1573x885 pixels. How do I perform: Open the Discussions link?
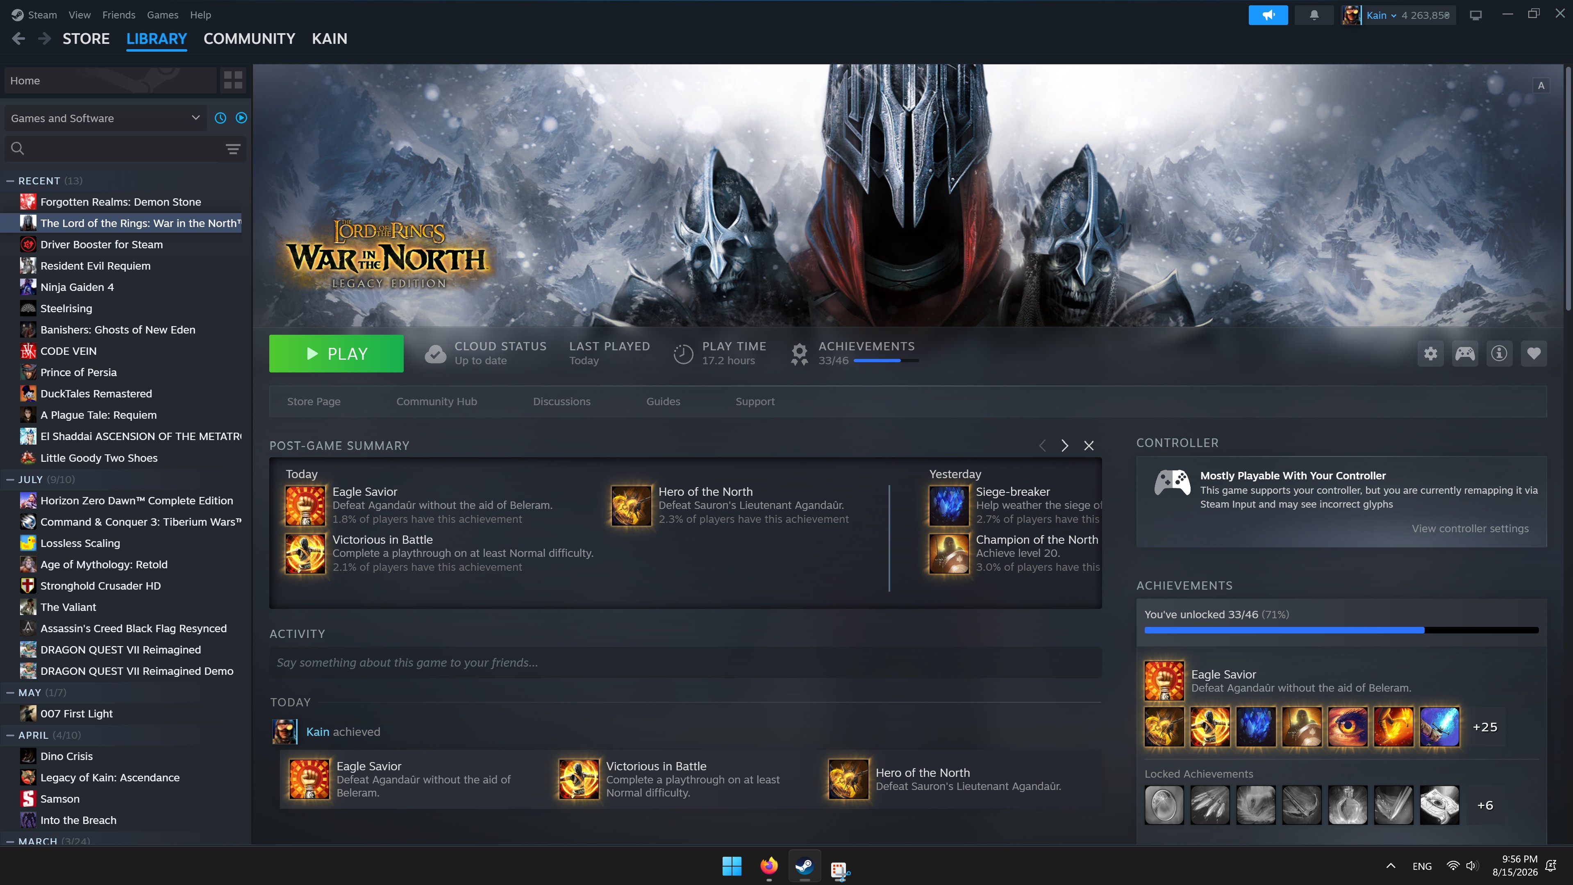[x=562, y=402]
